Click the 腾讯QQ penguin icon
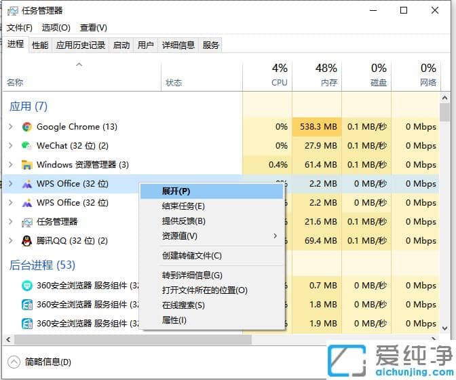 [x=27, y=241]
